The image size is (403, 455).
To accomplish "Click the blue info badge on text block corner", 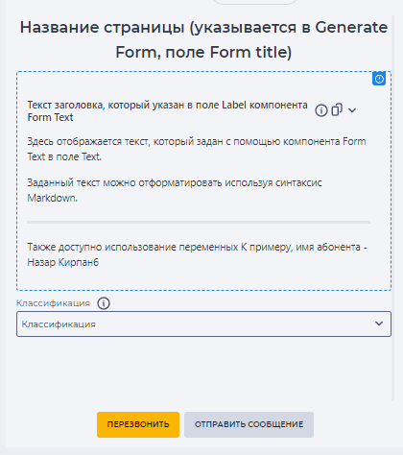I will coord(379,79).
